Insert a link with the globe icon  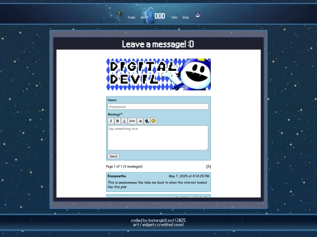tap(147, 121)
